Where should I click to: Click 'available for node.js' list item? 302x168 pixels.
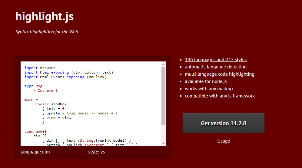pos(206,81)
